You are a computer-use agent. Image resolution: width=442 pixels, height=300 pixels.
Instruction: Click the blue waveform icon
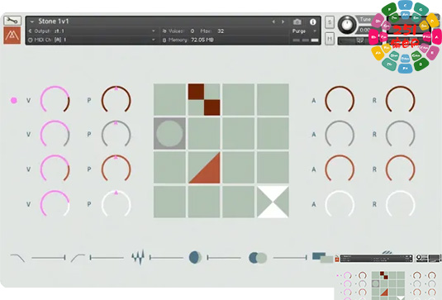click(138, 257)
